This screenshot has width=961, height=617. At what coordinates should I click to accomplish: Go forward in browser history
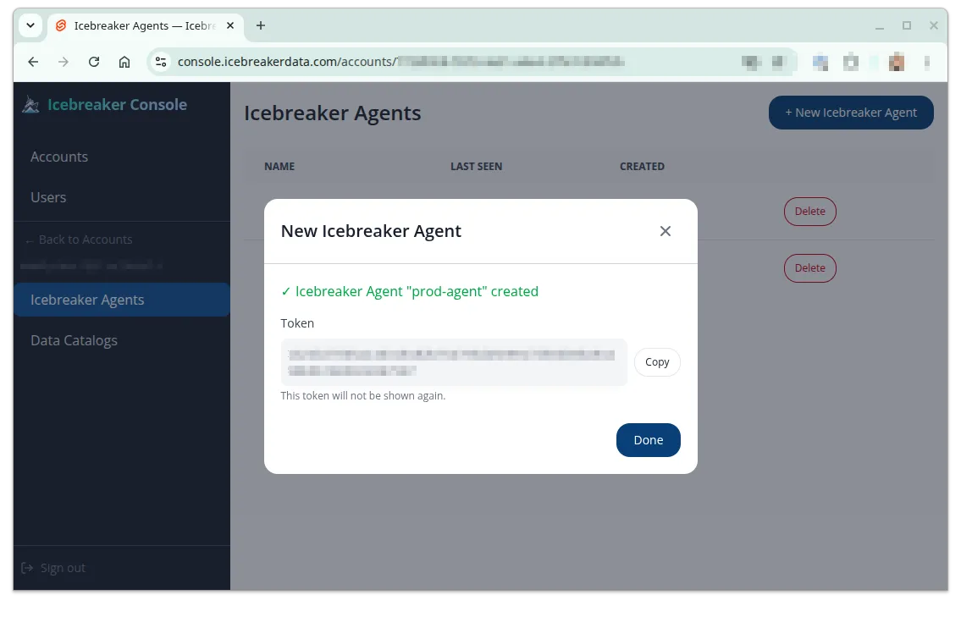pos(64,62)
